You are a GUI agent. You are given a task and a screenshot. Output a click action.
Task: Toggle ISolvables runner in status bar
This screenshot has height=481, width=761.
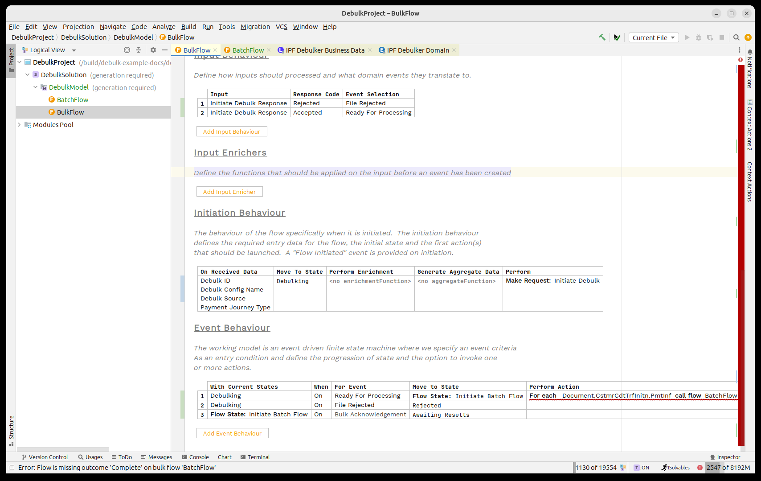click(x=675, y=468)
